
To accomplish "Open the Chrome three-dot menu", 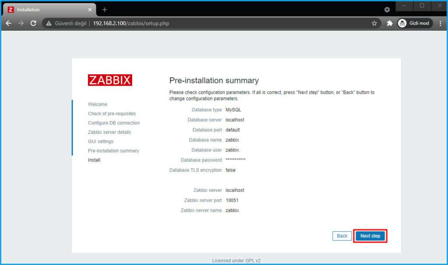I will [x=440, y=24].
